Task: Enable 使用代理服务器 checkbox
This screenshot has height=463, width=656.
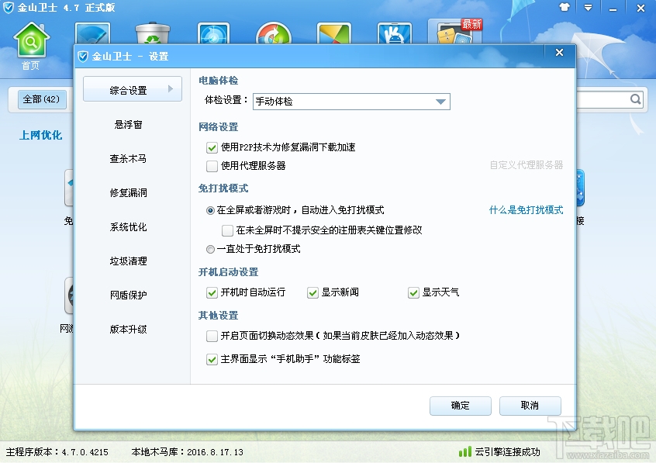Action: (212, 166)
